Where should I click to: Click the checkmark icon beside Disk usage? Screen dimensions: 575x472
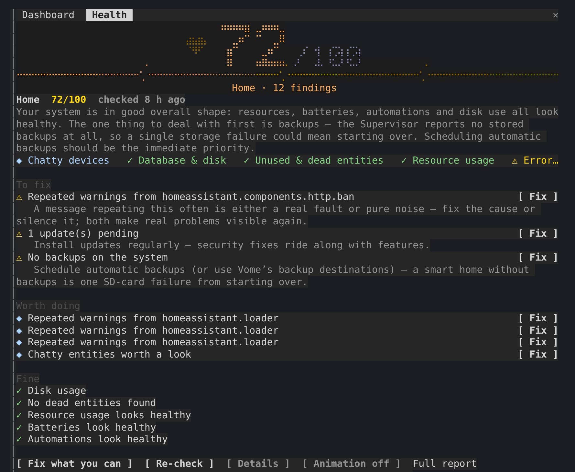coord(19,391)
